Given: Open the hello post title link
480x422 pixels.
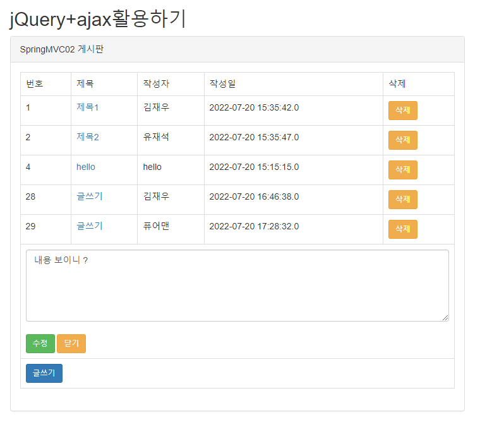Looking at the screenshot, I should point(86,167).
